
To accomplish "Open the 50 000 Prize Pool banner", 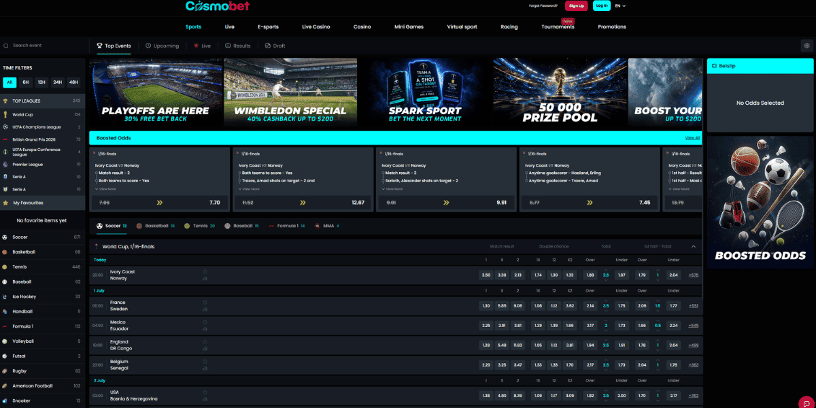I will pos(560,92).
